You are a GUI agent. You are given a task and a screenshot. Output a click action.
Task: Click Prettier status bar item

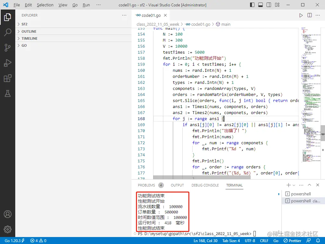(x=293, y=241)
